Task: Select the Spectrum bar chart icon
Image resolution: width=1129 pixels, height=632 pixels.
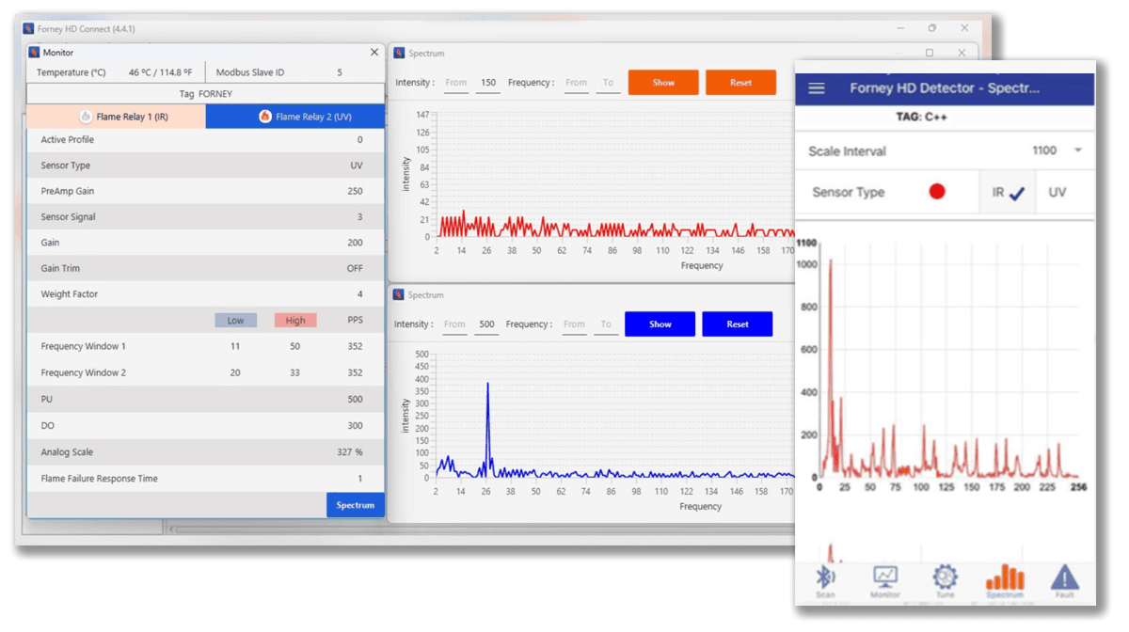Action: tap(1005, 581)
